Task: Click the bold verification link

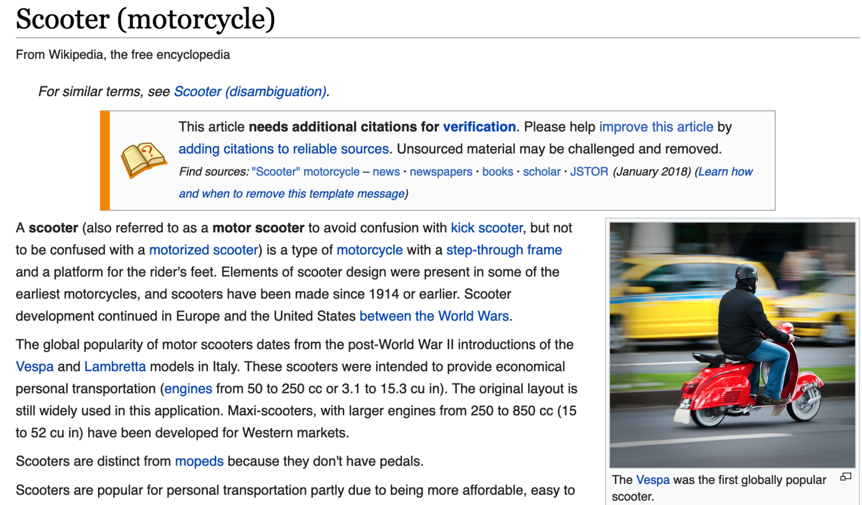Action: click(479, 127)
